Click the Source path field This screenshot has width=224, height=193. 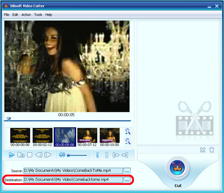[x=73, y=171]
